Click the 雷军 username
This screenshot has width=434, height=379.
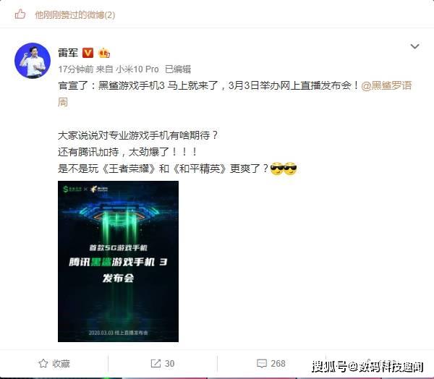(68, 53)
